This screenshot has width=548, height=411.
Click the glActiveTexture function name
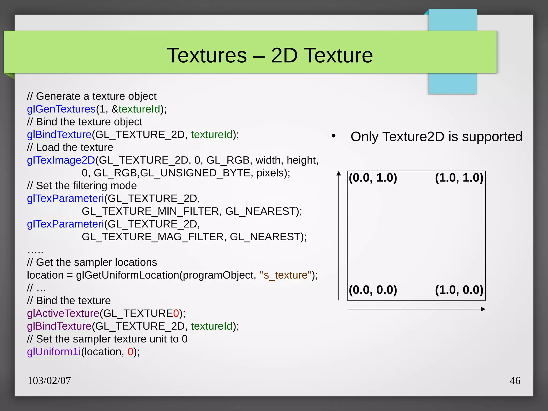pyautogui.click(x=63, y=313)
